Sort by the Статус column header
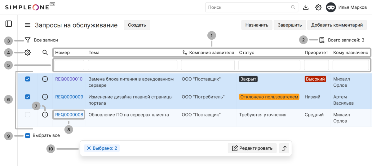The height and width of the screenshot is (166, 372). (246, 53)
